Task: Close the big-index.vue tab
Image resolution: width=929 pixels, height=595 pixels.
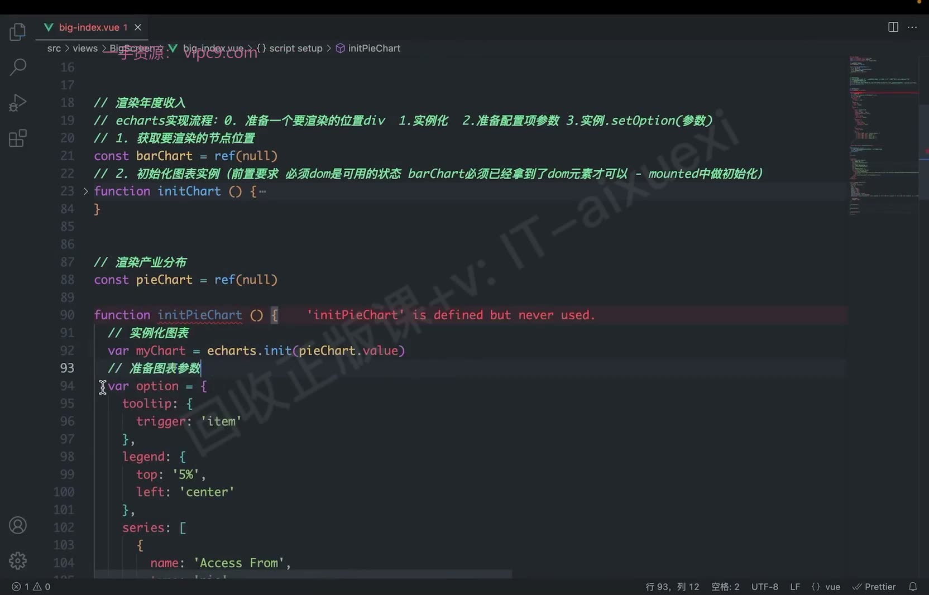Action: click(x=138, y=27)
